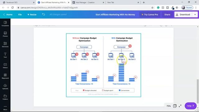Open the Folders panel
The height and width of the screenshot is (112, 199).
pos(5,97)
